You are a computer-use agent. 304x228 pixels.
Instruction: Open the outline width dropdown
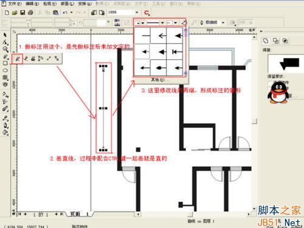tap(223, 22)
